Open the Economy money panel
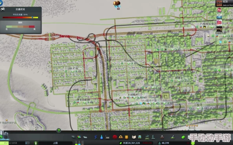 click(x=183, y=137)
